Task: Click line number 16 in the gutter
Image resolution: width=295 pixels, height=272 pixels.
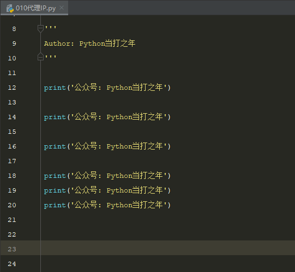Action: coord(12,146)
